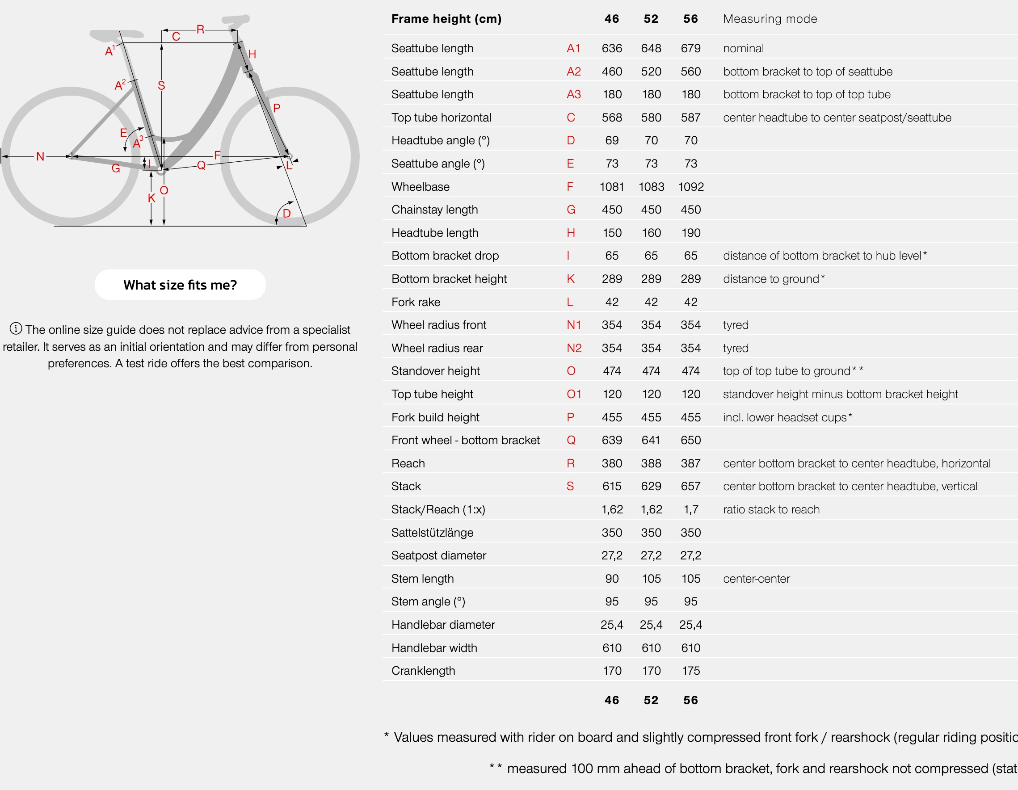The height and width of the screenshot is (790, 1018).
Task: Select frame height 56 column header
Action: pos(690,19)
